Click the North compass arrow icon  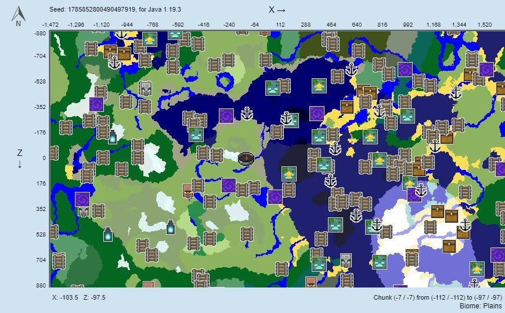click(x=19, y=17)
